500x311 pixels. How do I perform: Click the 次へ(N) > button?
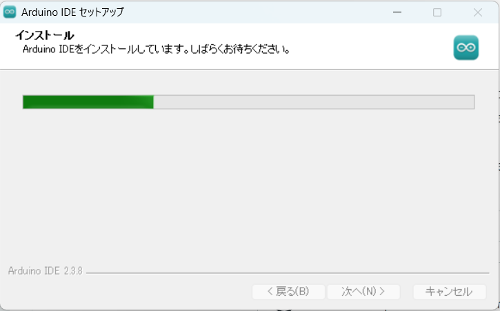click(x=363, y=292)
